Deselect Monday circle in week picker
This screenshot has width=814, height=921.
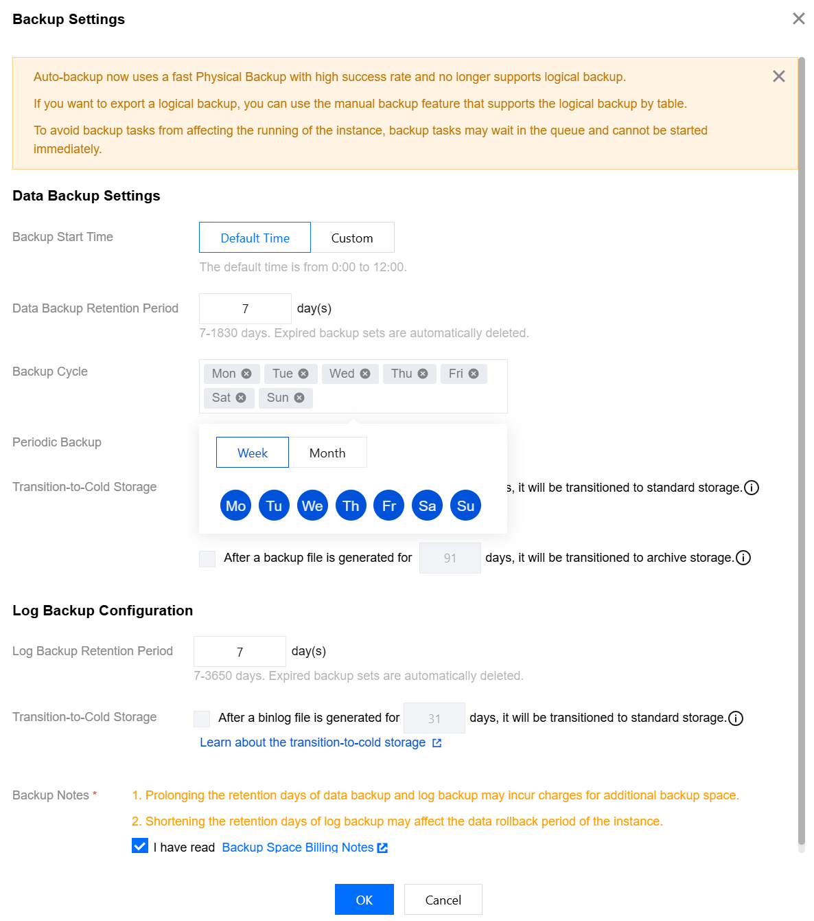235,506
